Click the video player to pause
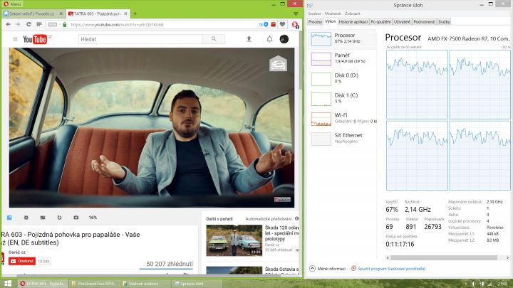 tap(152, 127)
